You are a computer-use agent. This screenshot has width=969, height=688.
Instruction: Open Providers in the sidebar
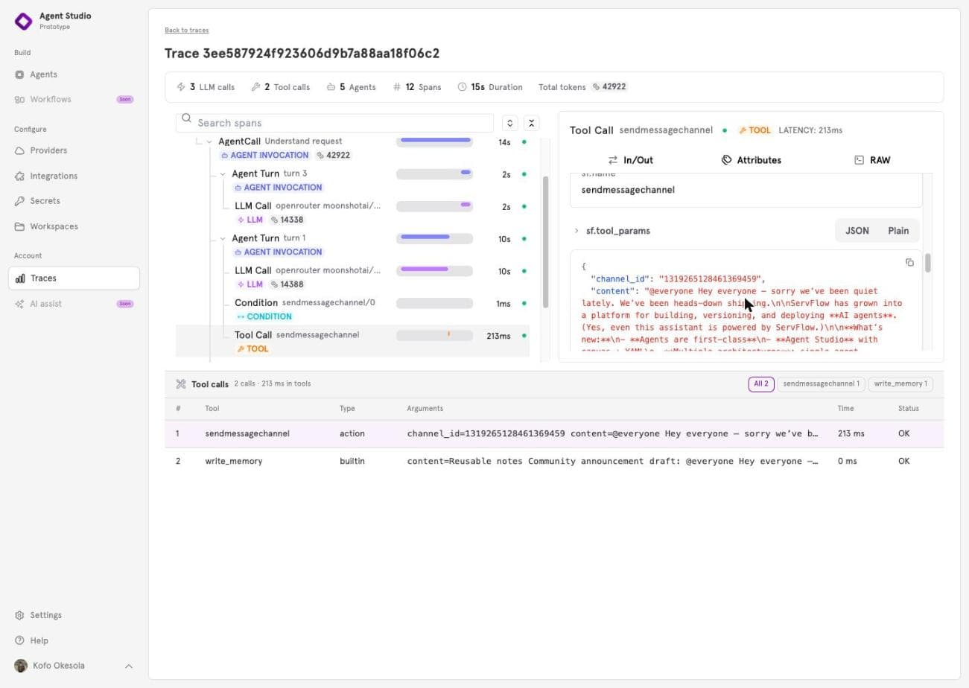pos(48,150)
